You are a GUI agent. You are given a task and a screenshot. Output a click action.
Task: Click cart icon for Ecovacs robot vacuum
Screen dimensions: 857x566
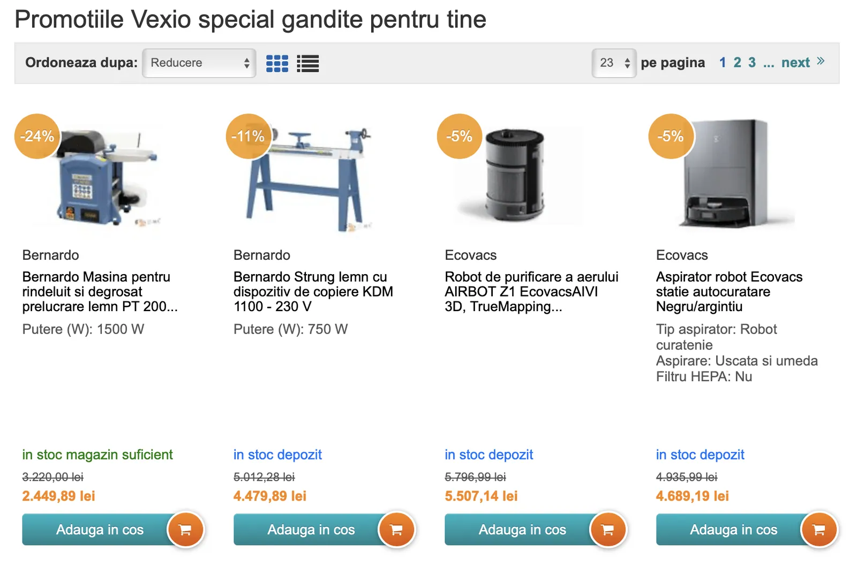tap(819, 530)
